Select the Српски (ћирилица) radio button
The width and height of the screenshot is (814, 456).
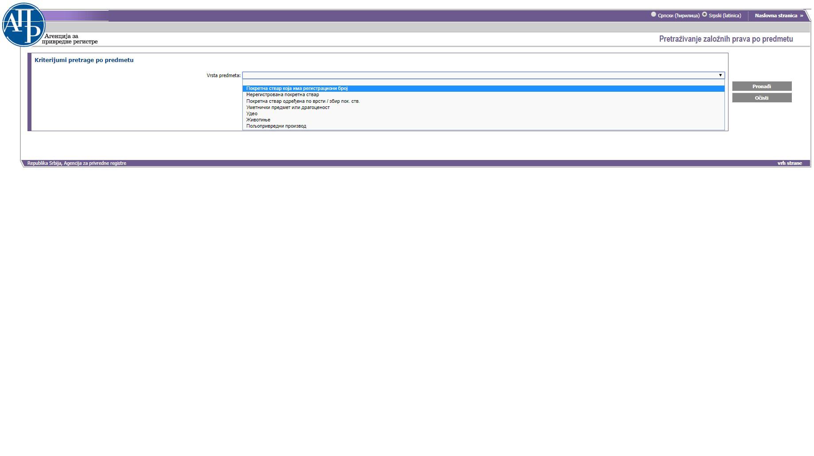[653, 15]
